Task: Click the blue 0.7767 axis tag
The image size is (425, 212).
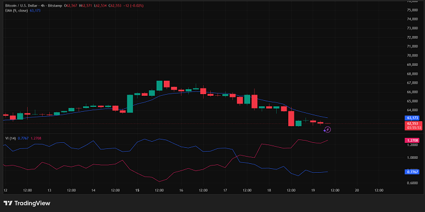Action: pyautogui.click(x=412, y=172)
